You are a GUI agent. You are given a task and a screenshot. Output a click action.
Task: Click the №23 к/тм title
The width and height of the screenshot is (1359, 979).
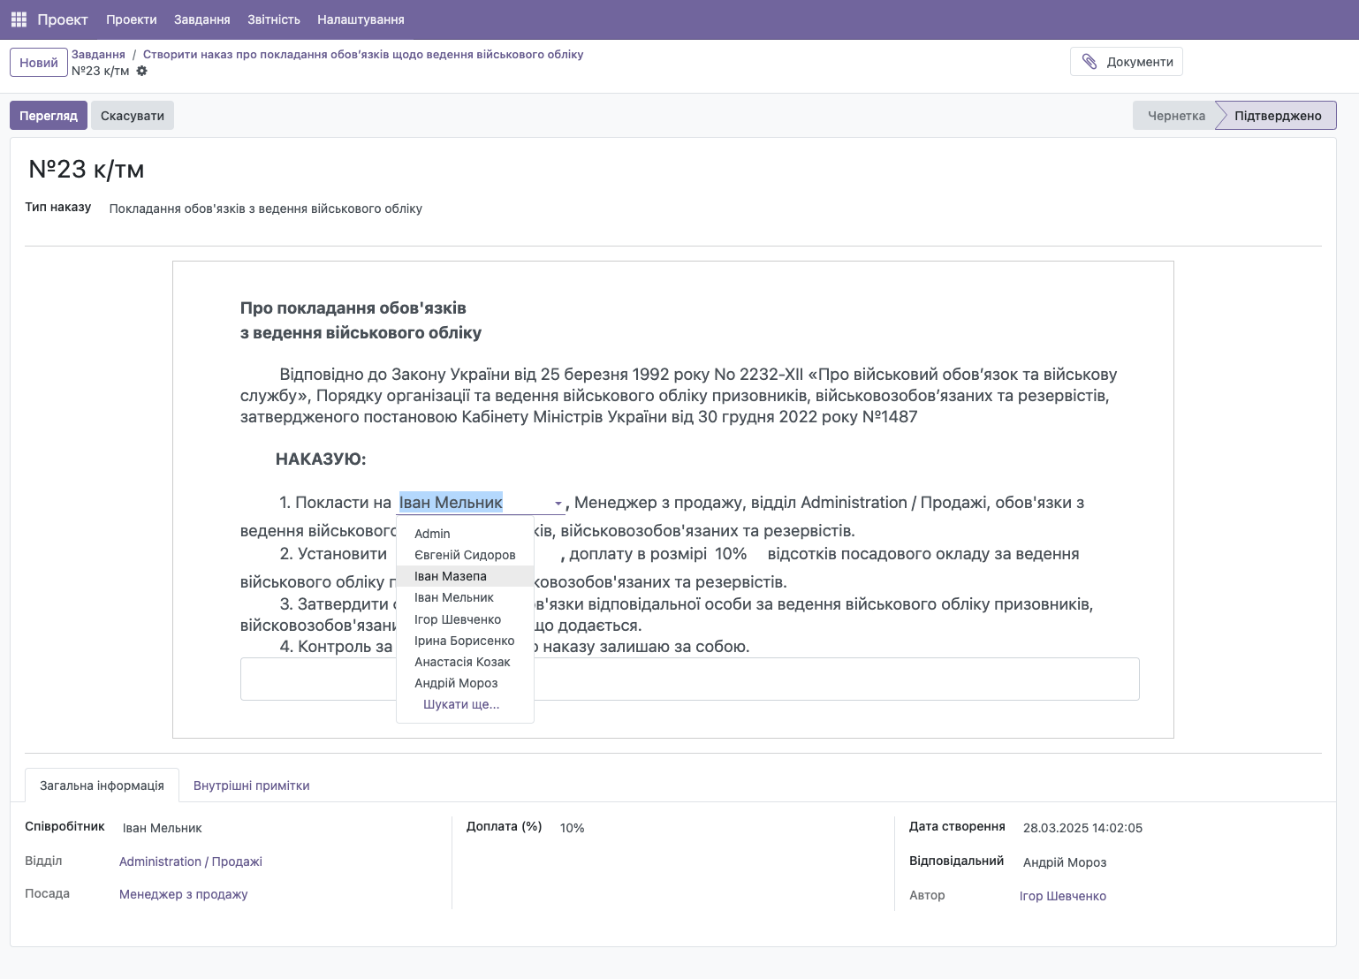point(87,169)
